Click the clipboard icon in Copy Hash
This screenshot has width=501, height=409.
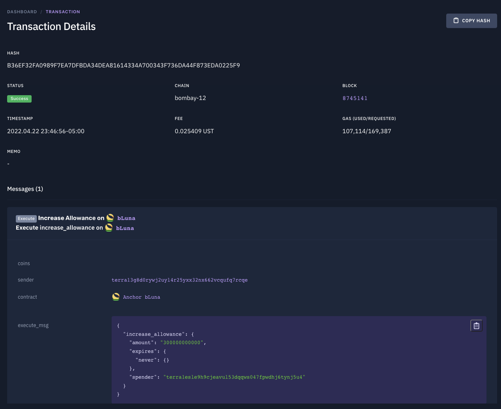(x=456, y=21)
